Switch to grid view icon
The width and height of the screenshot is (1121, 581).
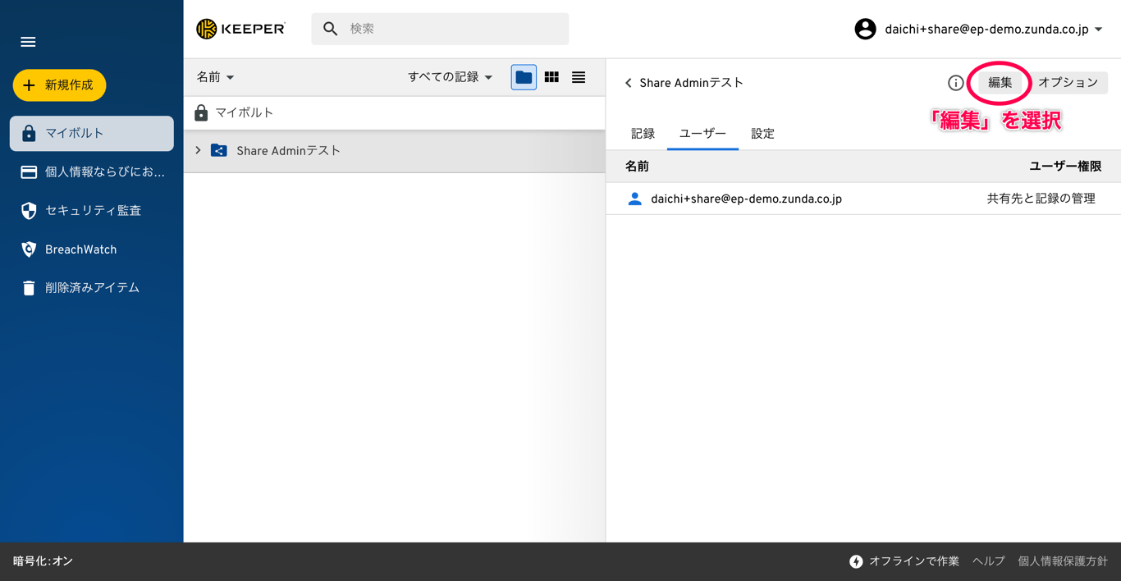[551, 76]
